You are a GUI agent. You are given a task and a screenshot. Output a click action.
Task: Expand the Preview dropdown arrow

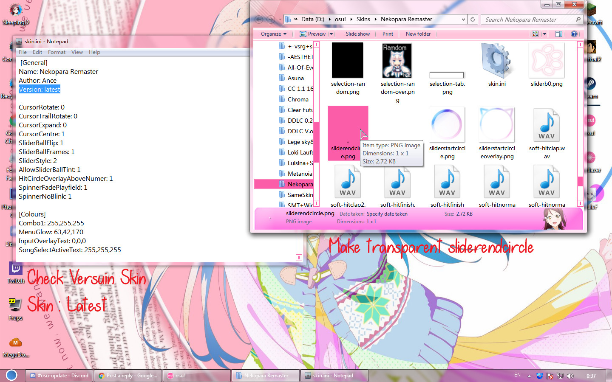point(331,34)
